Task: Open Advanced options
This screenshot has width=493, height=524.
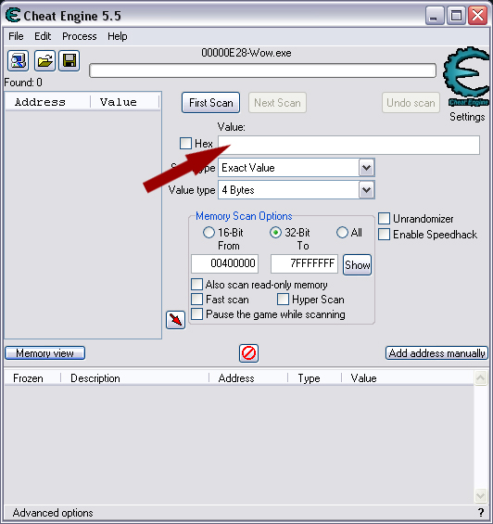Action: tap(53, 513)
